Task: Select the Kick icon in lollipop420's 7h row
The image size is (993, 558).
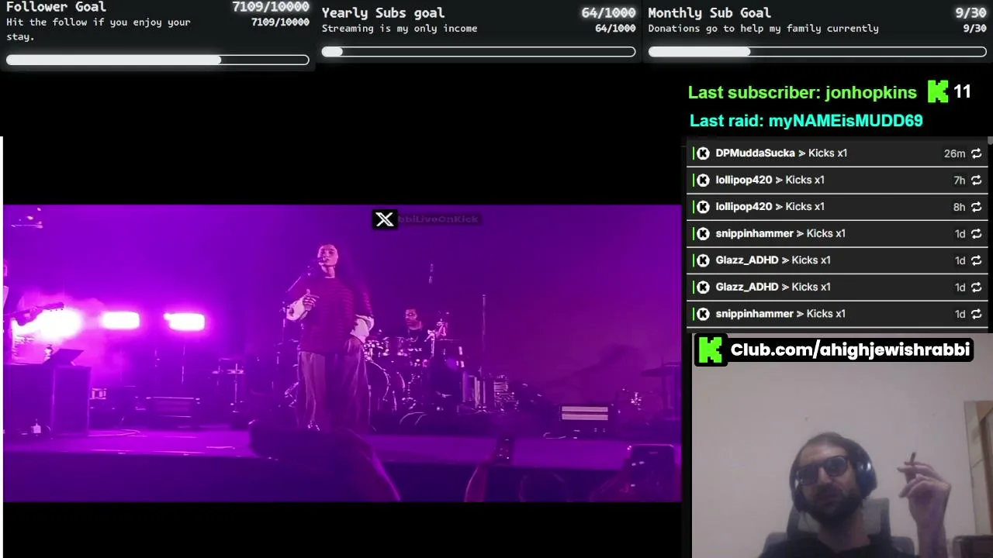Action: (703, 180)
